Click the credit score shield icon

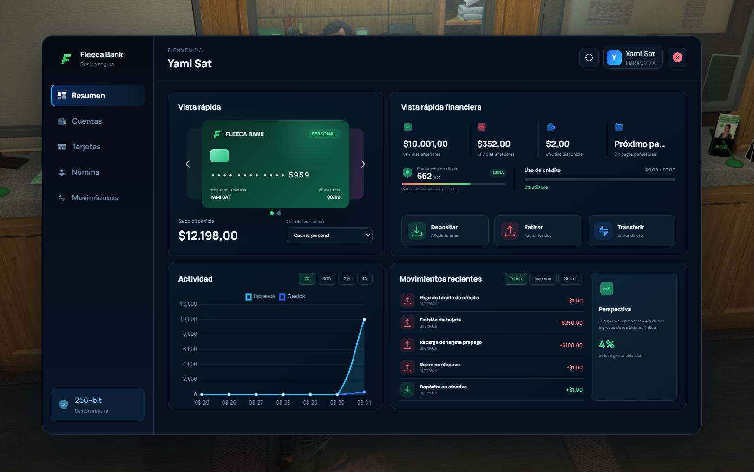[407, 173]
